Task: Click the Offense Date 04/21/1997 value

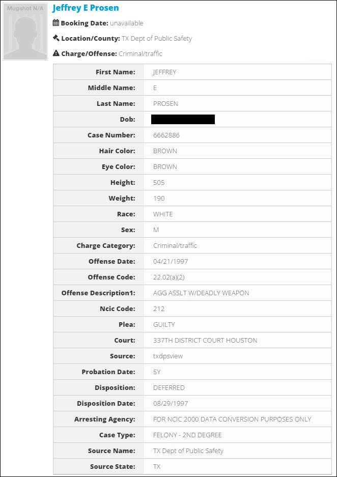Action: 171,261
